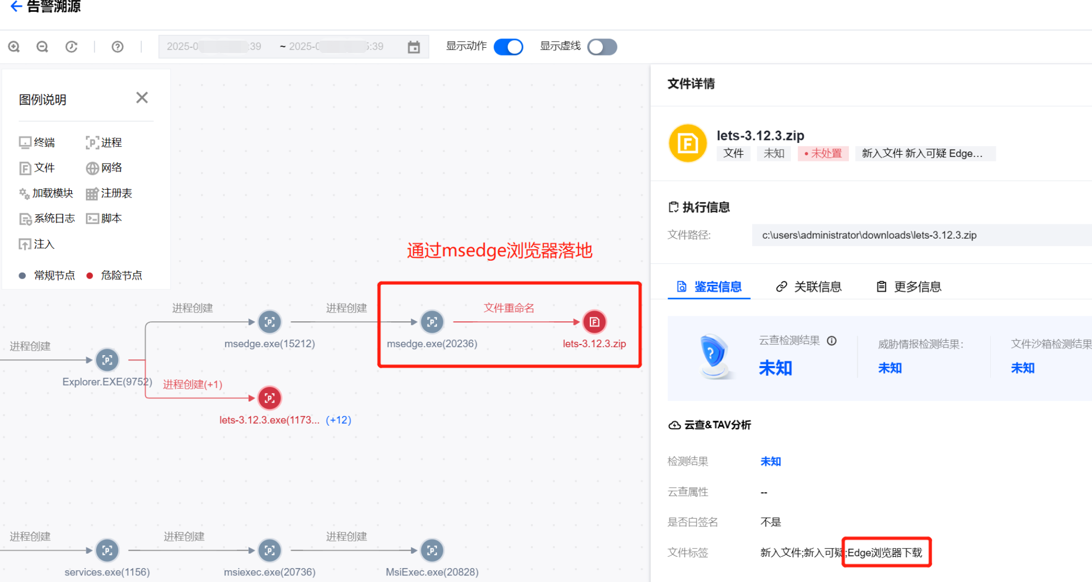This screenshot has width=1092, height=582.
Task: Expand the (+12) collapsed nodes link
Action: click(339, 420)
